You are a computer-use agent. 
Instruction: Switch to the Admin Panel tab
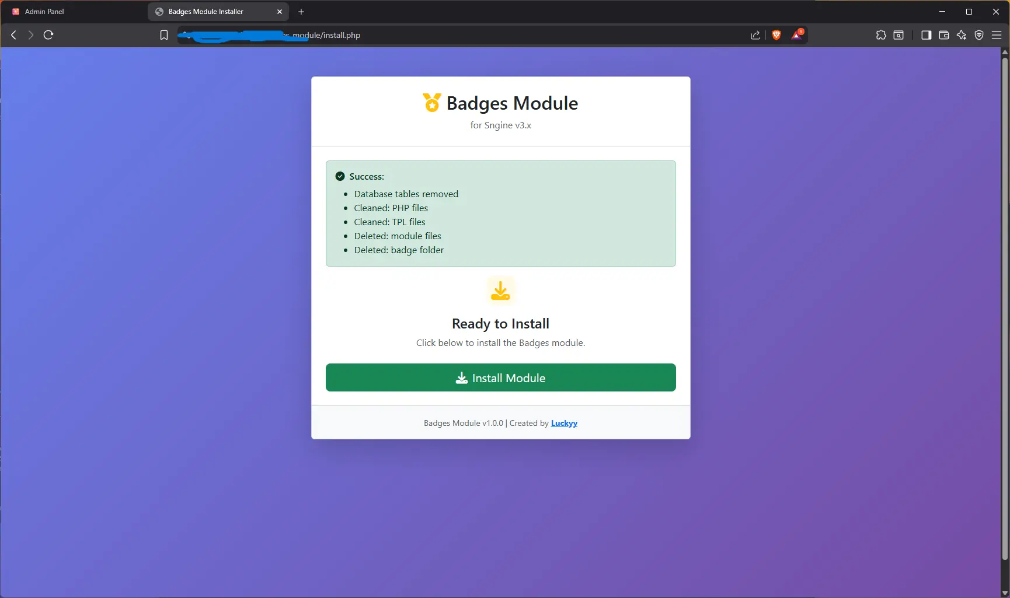(x=44, y=12)
